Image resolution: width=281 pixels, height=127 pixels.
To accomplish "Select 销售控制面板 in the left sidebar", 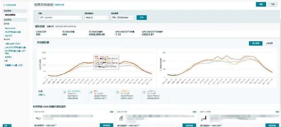I will coord(10,15).
